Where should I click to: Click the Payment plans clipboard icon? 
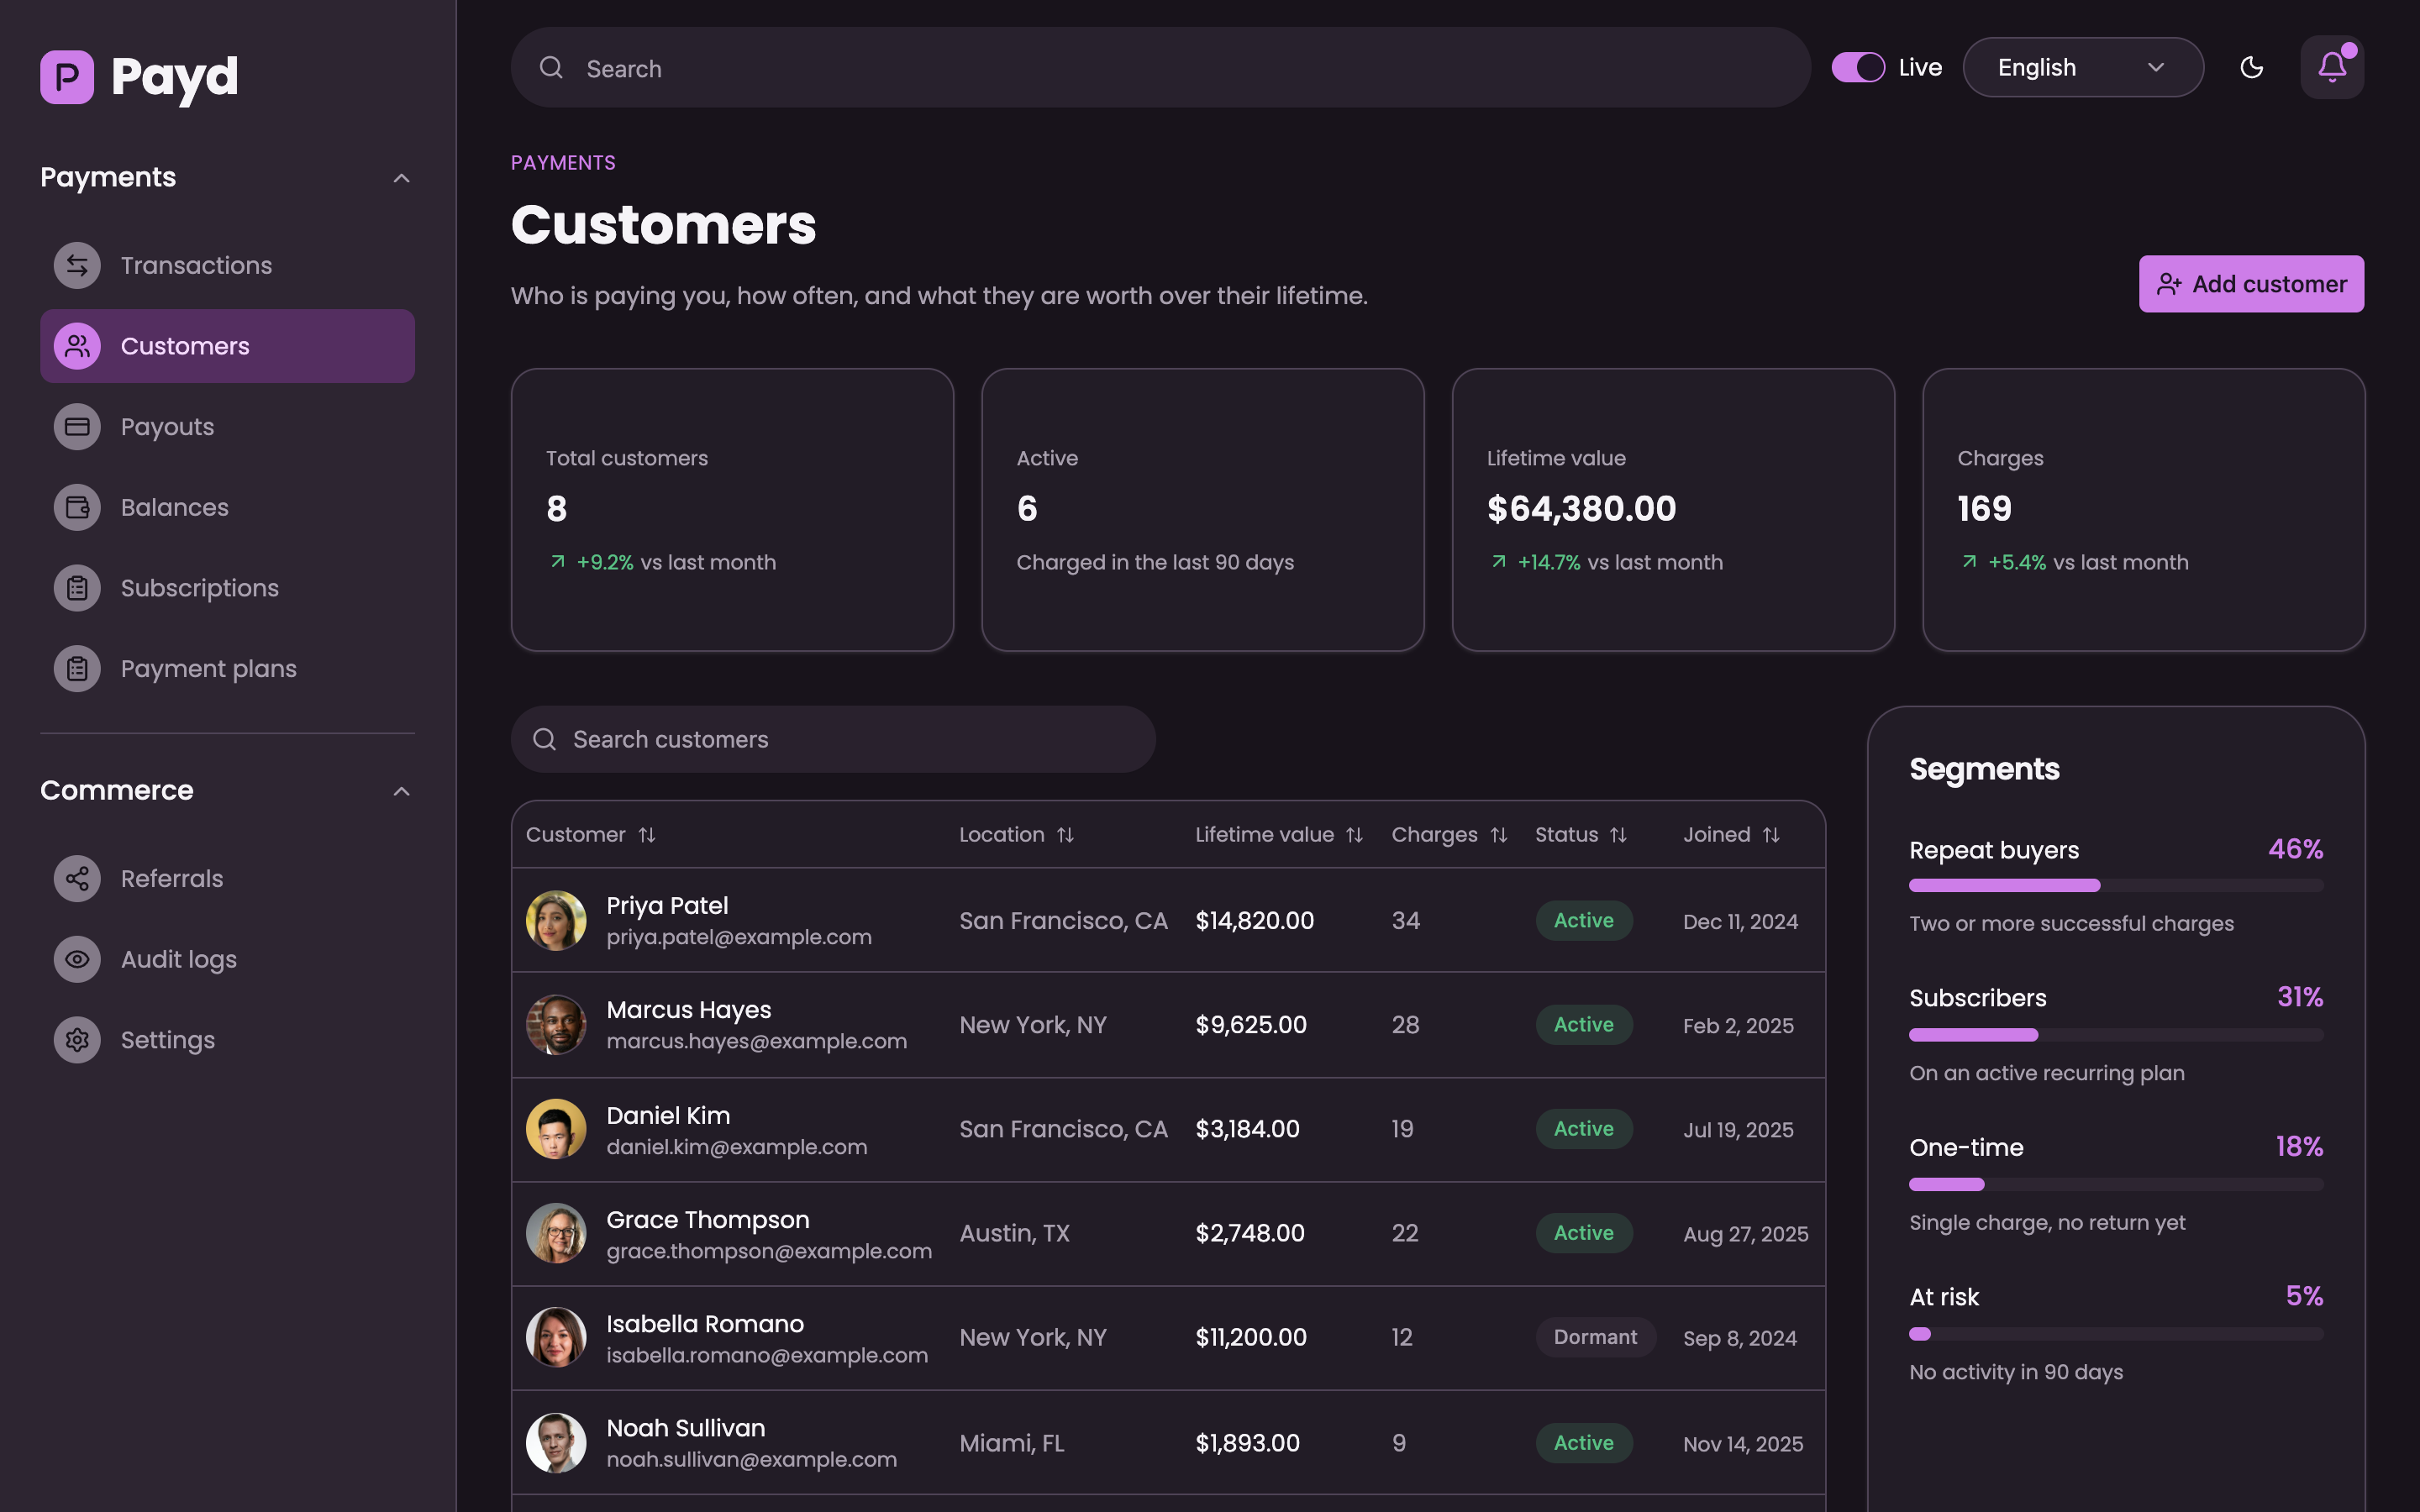tap(77, 669)
